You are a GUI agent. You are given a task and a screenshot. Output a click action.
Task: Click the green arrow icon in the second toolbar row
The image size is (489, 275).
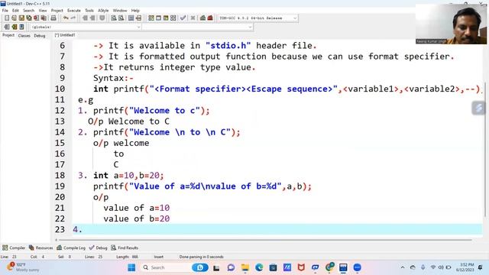[14, 27]
